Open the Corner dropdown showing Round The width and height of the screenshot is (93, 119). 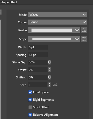tap(57, 22)
